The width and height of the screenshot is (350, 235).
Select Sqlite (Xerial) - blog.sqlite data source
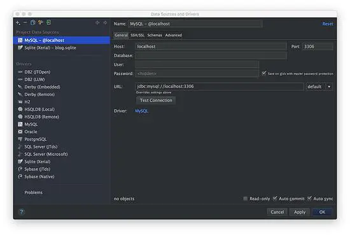click(62, 48)
